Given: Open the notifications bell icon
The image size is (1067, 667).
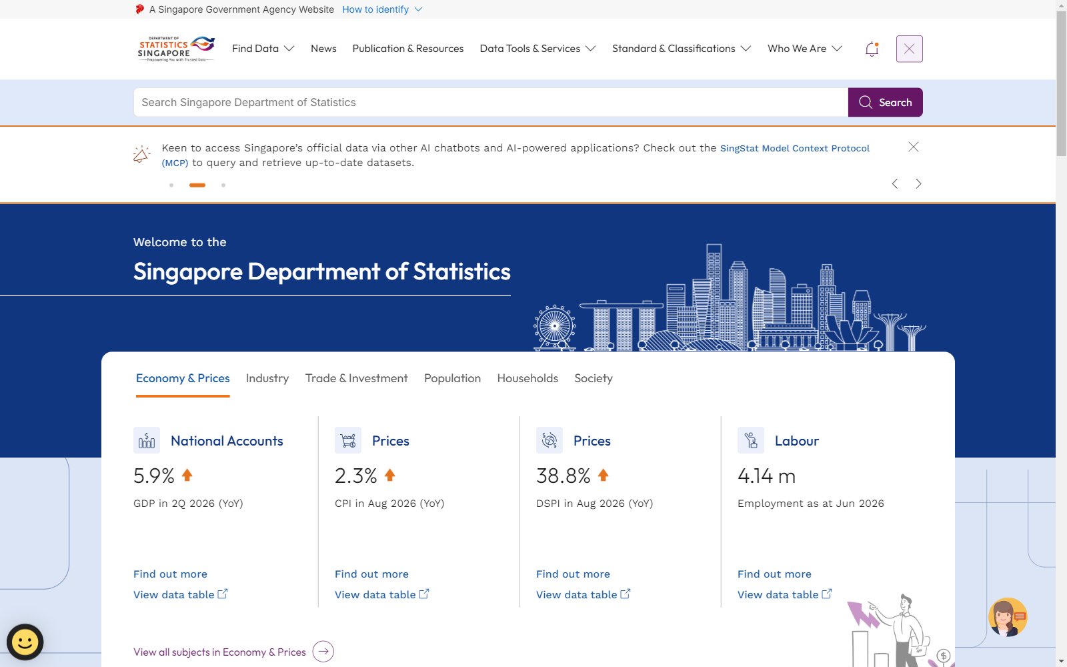Looking at the screenshot, I should pyautogui.click(x=872, y=49).
